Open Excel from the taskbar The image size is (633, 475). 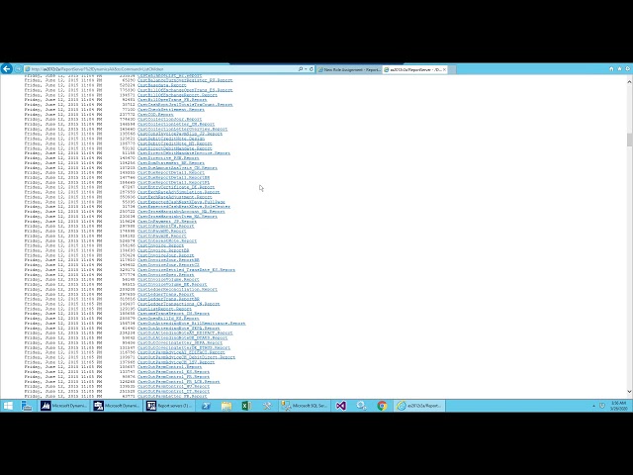coord(246,406)
